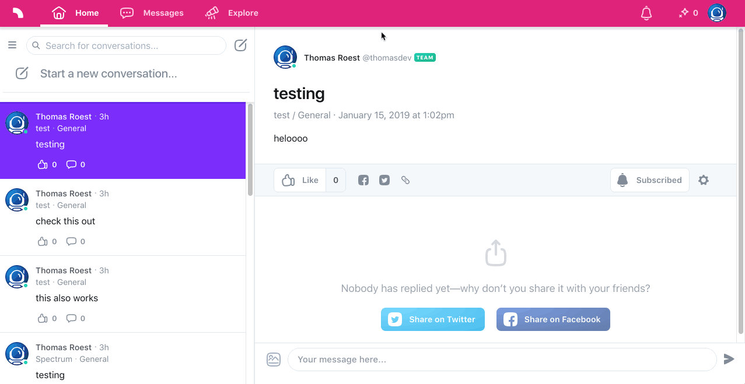Click the thread view scrollbar

(x=741, y=181)
